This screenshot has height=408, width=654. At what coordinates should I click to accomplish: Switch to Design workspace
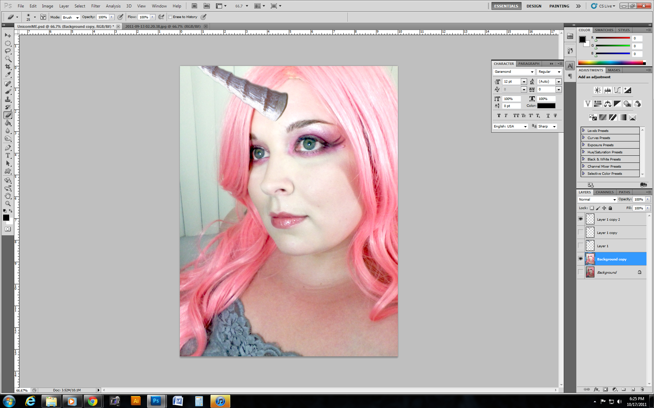tap(534, 6)
